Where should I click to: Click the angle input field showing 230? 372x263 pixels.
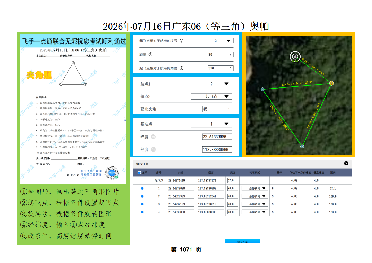[221, 68]
